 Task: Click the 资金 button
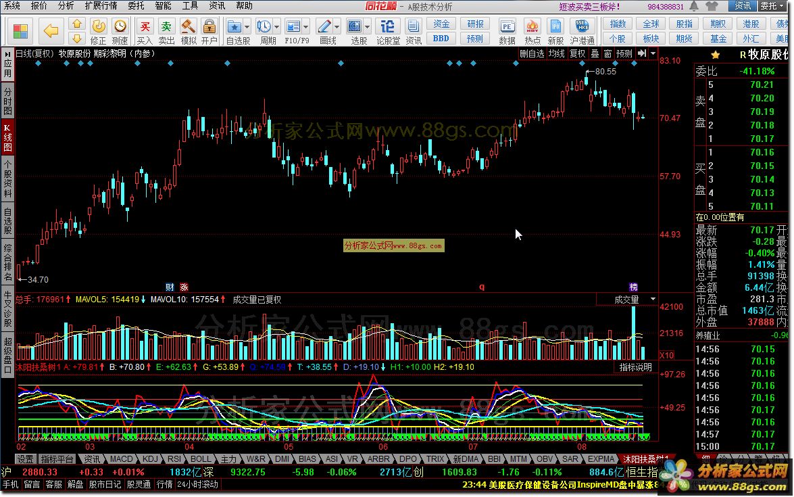pyautogui.click(x=441, y=24)
